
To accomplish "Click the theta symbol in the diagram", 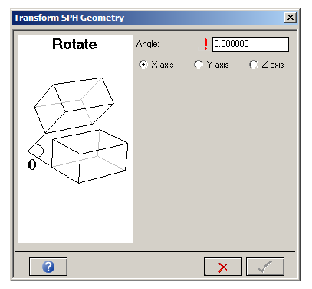I will (x=32, y=164).
